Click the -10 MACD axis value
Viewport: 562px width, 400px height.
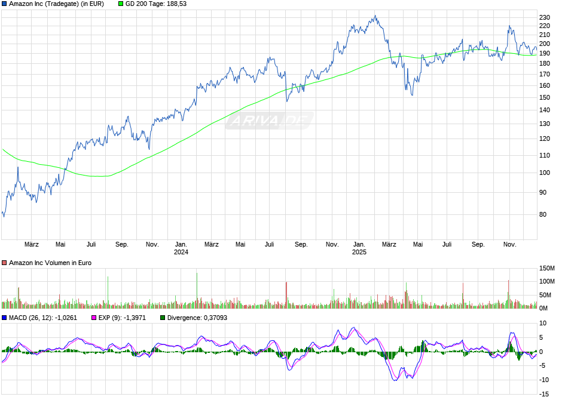pyautogui.click(x=544, y=380)
